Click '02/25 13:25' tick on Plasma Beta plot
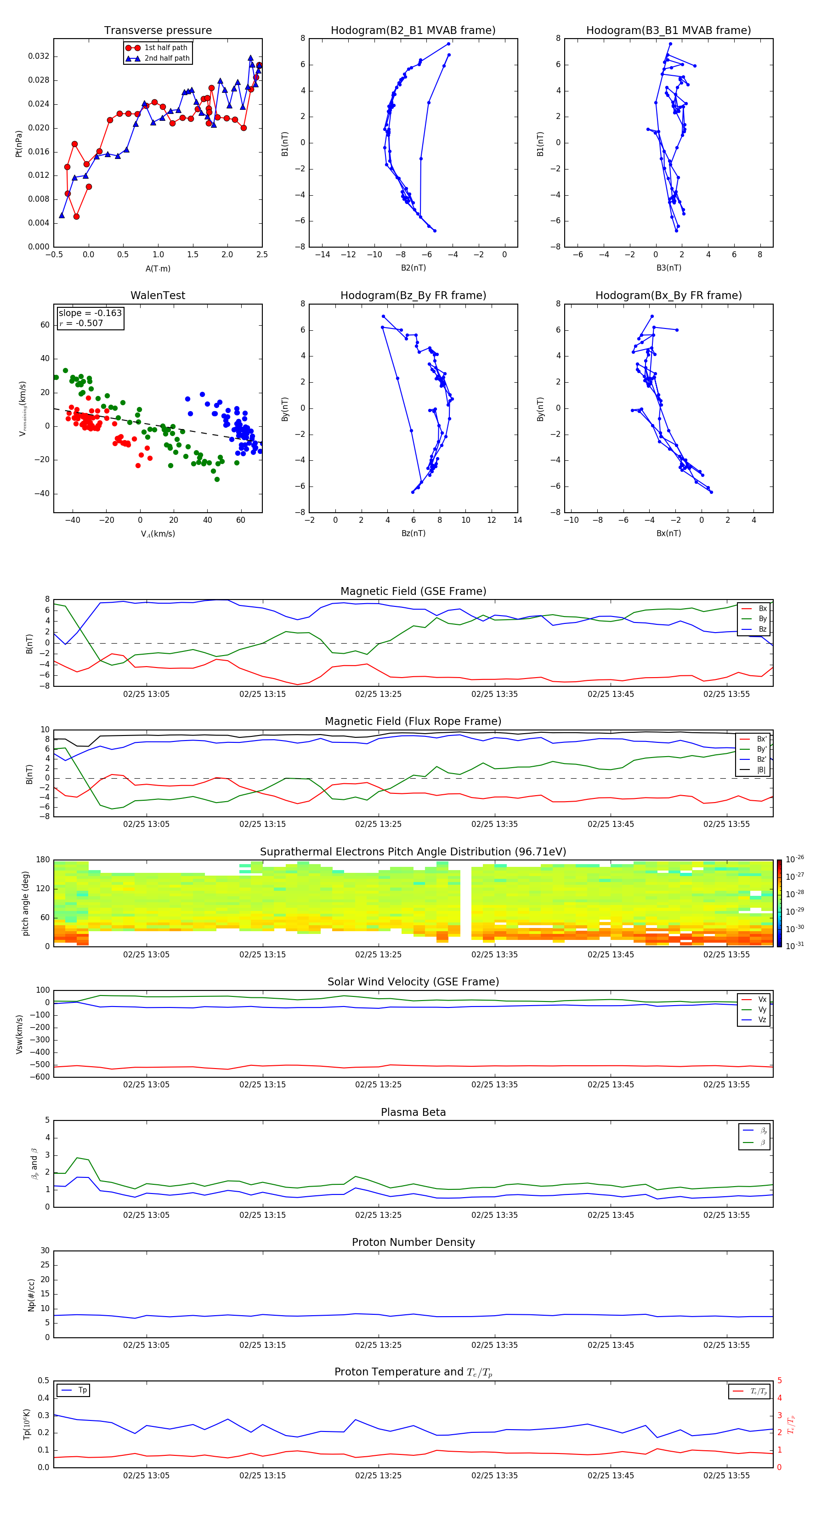827x1516 pixels. 378,1215
